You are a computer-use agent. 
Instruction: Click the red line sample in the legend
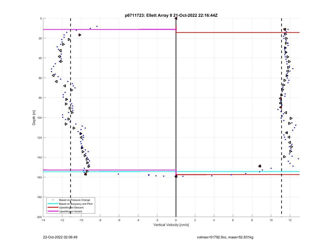pos(53,207)
